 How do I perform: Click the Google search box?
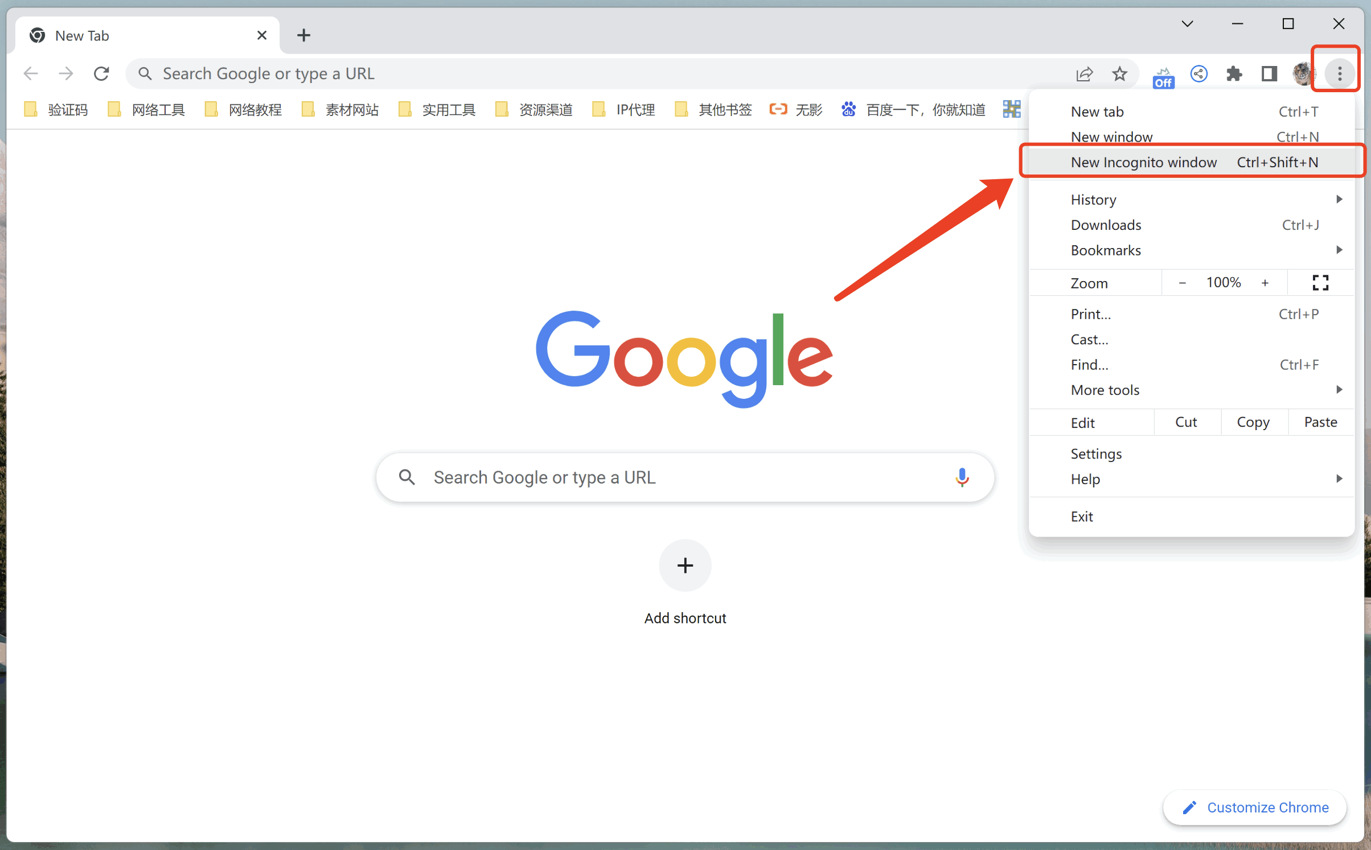[x=683, y=477]
